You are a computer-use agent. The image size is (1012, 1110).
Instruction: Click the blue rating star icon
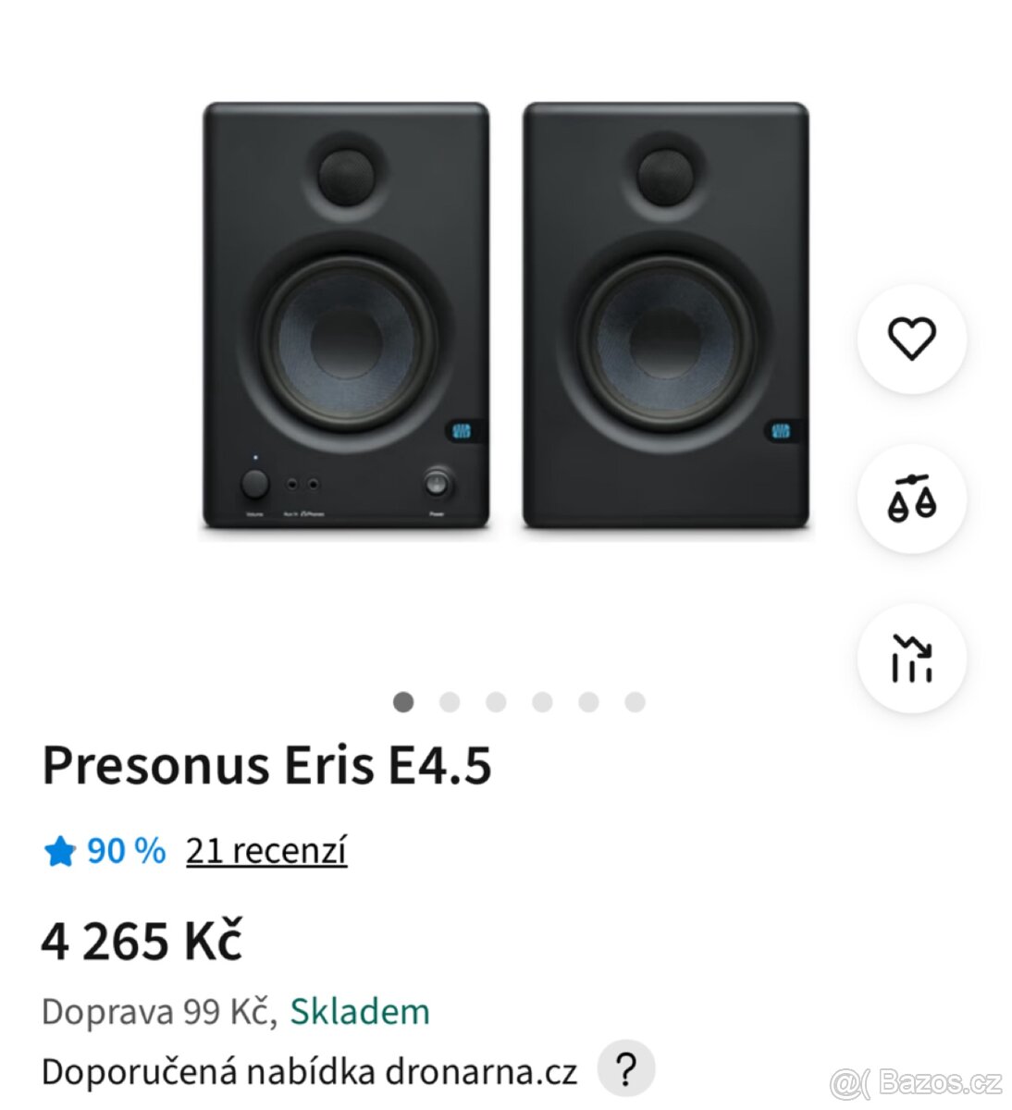tap(59, 851)
